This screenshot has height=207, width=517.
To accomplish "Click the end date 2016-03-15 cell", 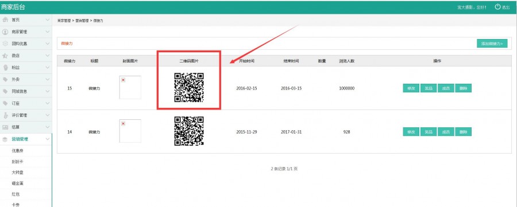I will [x=291, y=88].
